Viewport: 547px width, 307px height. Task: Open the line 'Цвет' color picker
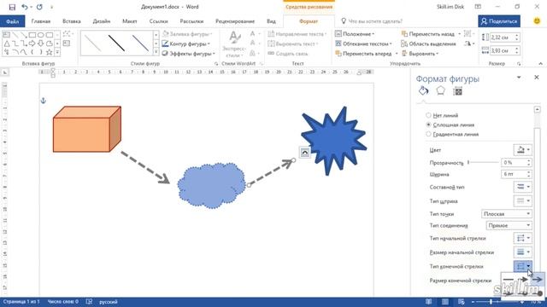522,150
